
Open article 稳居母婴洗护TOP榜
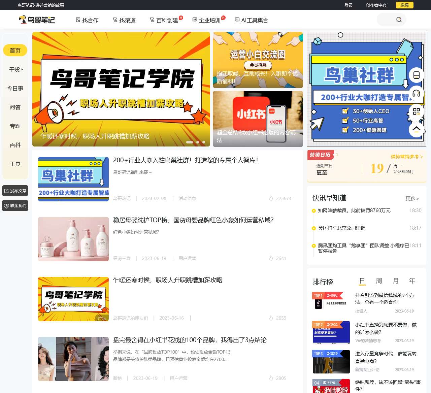tap(193, 220)
